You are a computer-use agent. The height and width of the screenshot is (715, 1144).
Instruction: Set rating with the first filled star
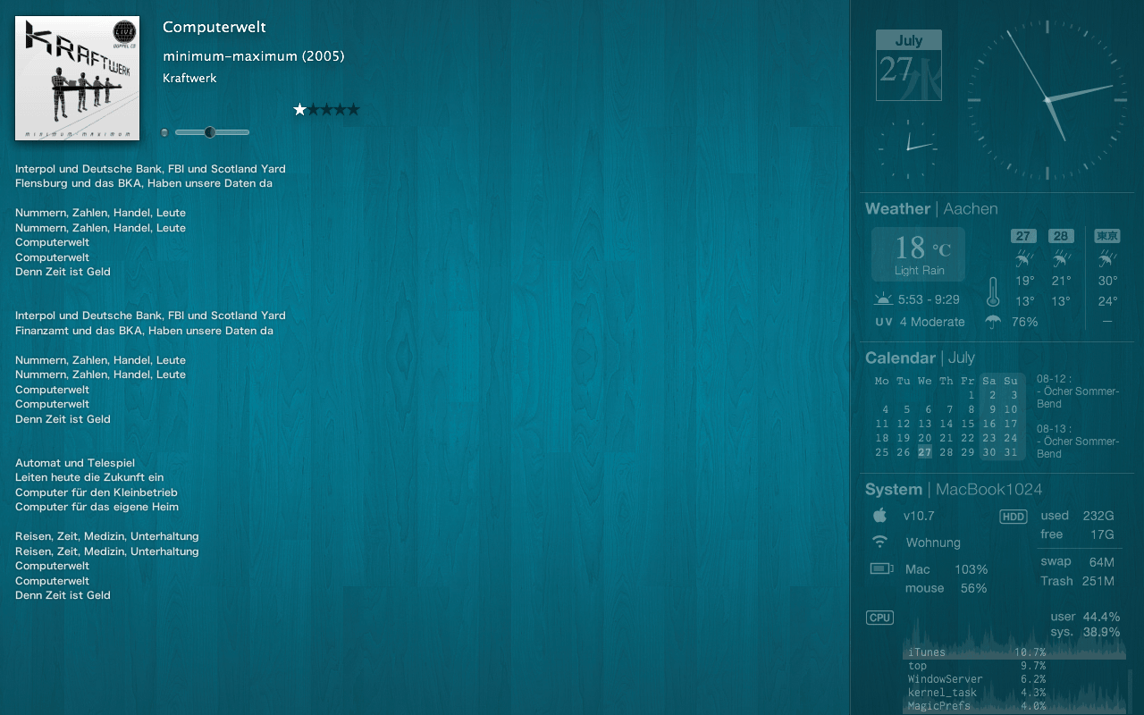[299, 109]
